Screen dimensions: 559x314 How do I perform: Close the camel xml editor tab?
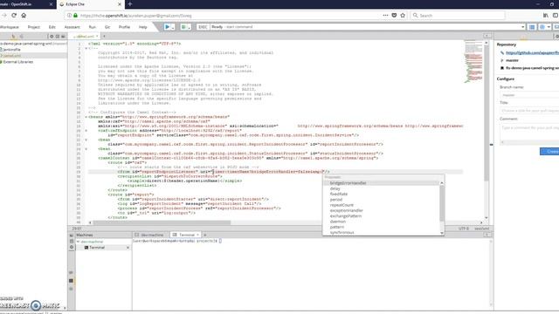97,36
